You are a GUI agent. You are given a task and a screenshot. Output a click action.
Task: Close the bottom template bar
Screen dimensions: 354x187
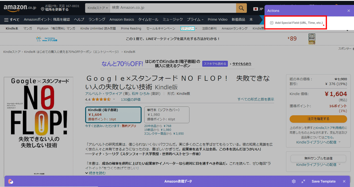(x=344, y=181)
